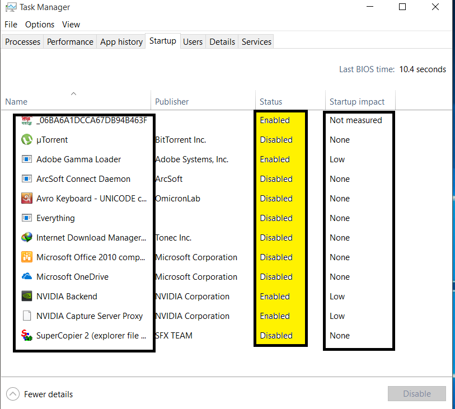
Task: Select the µTorrent row name
Action: pos(52,140)
